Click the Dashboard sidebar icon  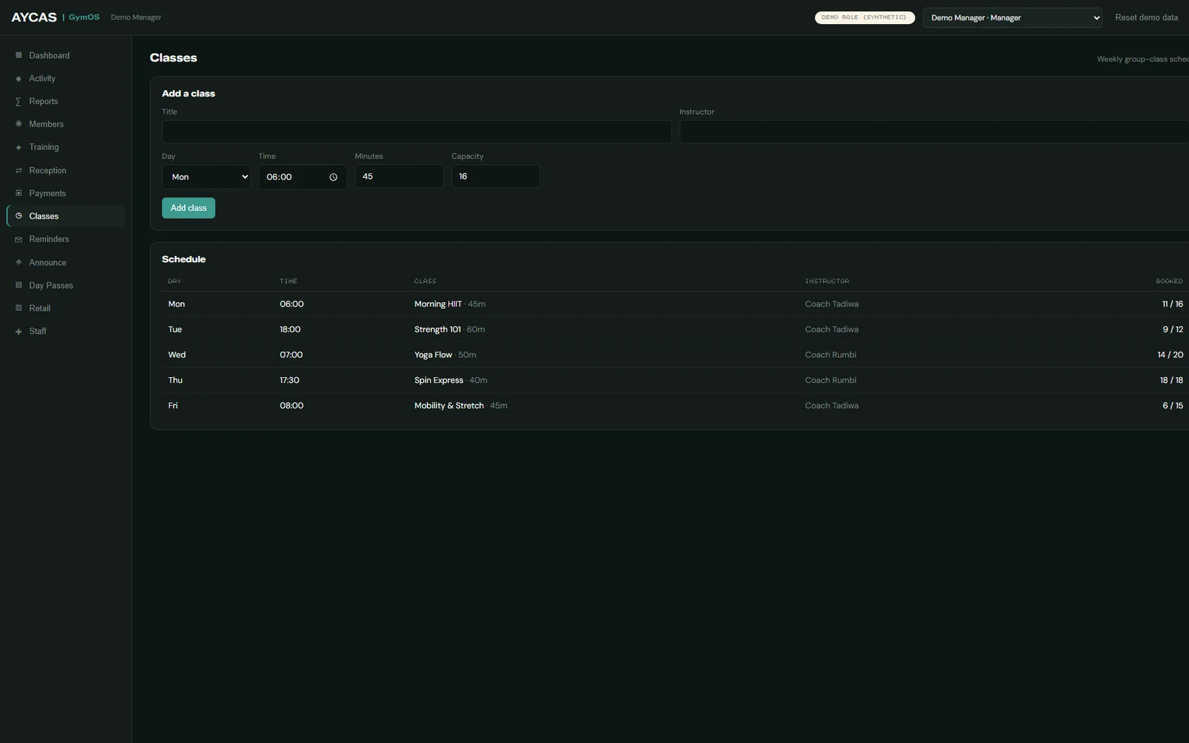coord(19,55)
